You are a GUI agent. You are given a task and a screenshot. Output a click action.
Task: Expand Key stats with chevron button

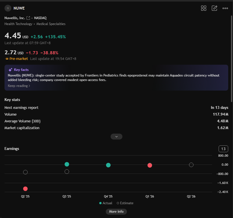tap(116, 136)
